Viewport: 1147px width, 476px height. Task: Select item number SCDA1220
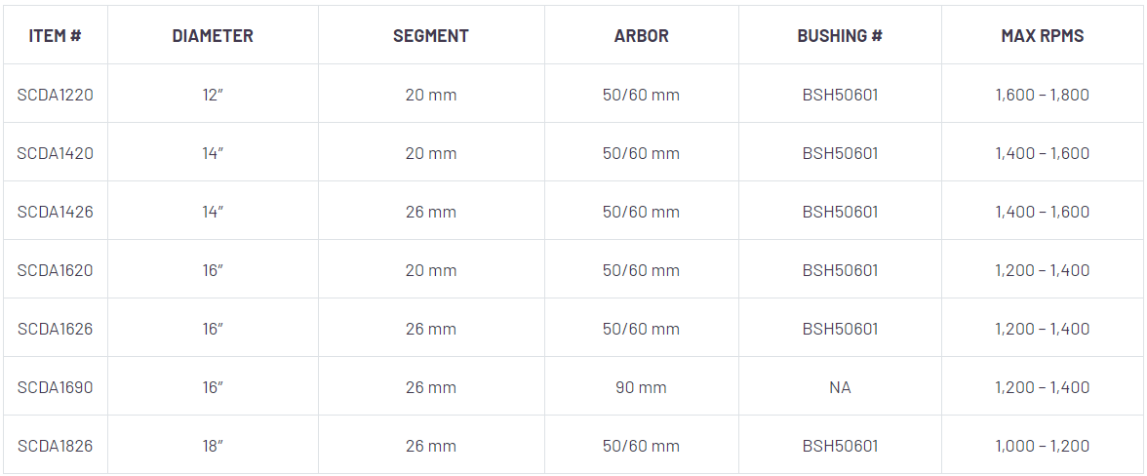point(55,95)
